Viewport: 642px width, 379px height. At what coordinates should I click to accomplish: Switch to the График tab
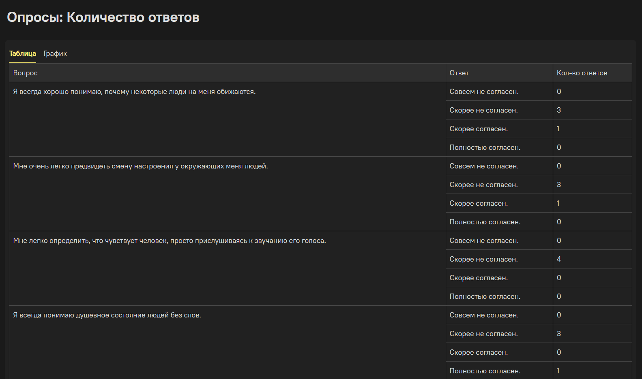(55, 53)
